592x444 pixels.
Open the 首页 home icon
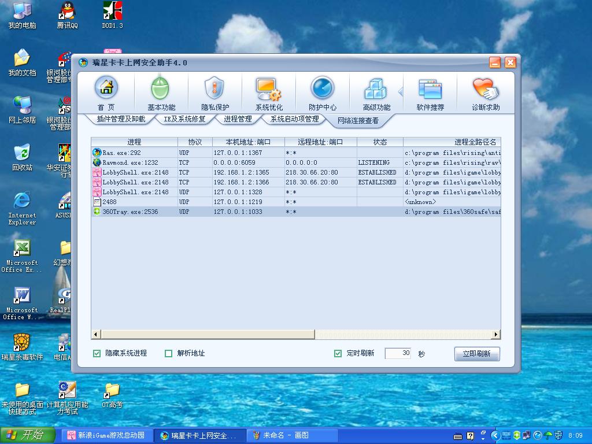[x=106, y=88]
